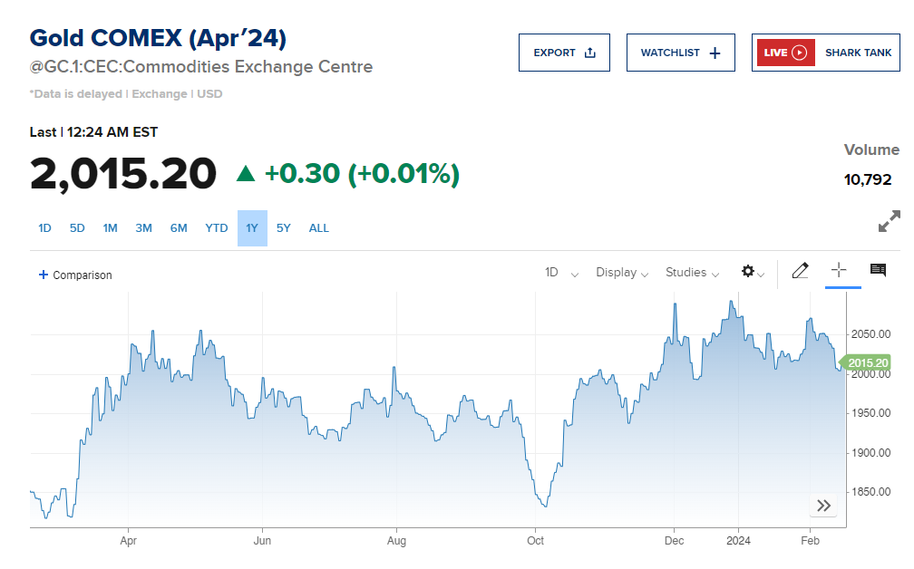This screenshot has width=914, height=569.
Task: Play the Live Shark Tank stream
Action: tap(799, 53)
